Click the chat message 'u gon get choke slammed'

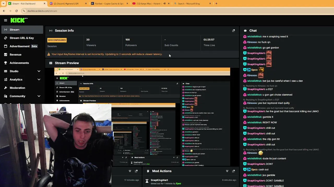(277, 95)
